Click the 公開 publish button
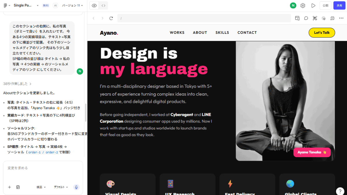 [325, 5]
